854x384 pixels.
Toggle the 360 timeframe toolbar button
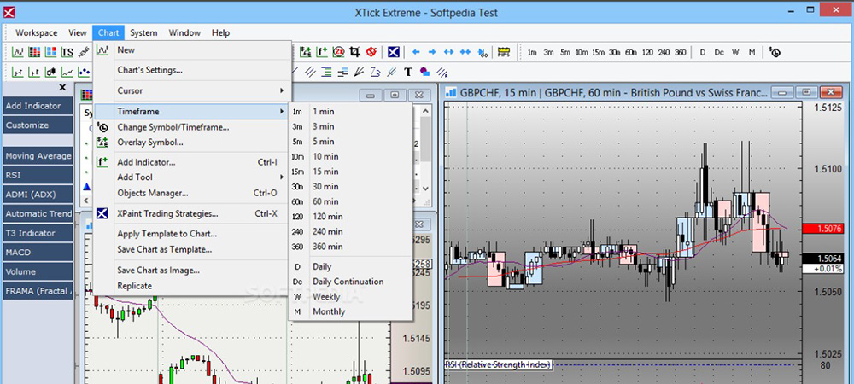point(680,52)
